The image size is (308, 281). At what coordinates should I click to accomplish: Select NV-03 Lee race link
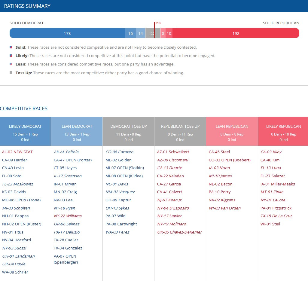(63, 200)
